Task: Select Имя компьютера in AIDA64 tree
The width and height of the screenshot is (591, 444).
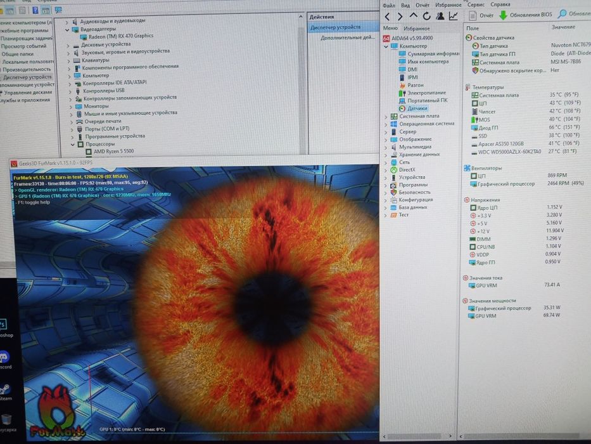Action: click(x=424, y=61)
